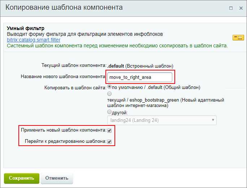
Task: Click the 'Копировать в шаблон сайта' label
Action: pos(75,87)
